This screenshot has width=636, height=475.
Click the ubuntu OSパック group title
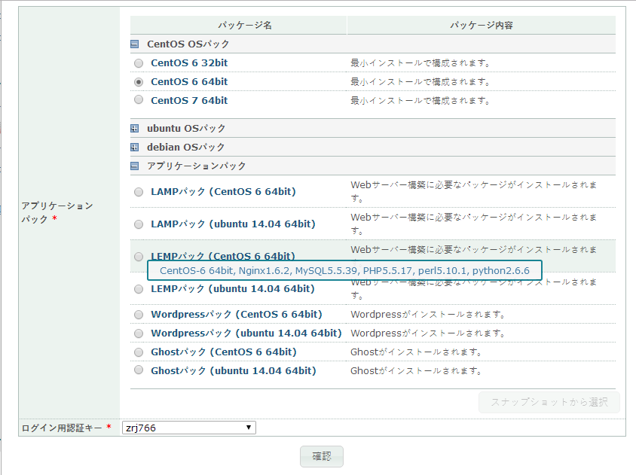click(x=186, y=128)
